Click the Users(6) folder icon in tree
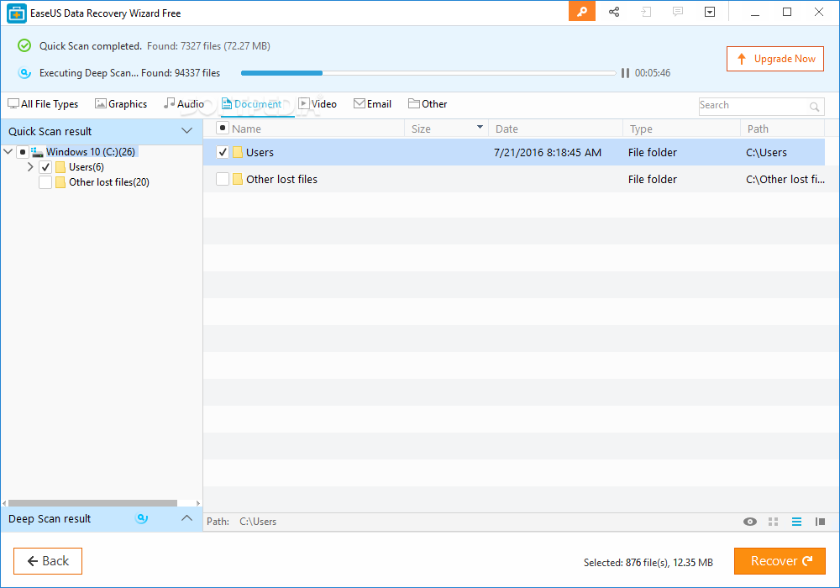This screenshot has height=588, width=840. click(60, 167)
